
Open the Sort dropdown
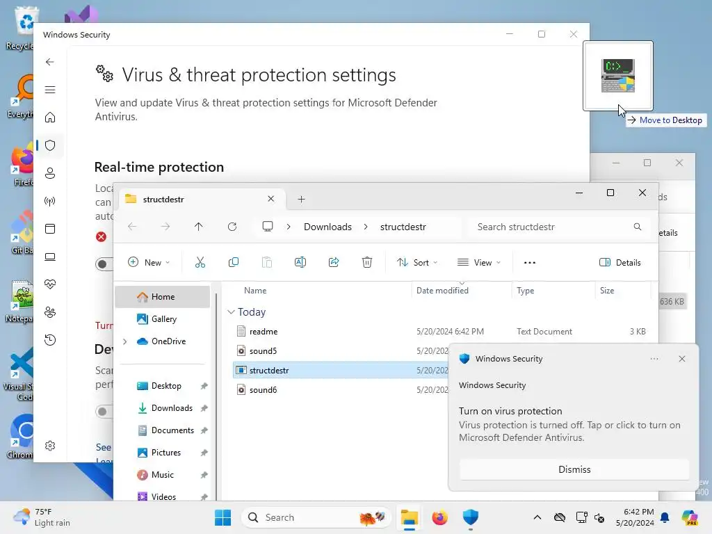point(417,262)
